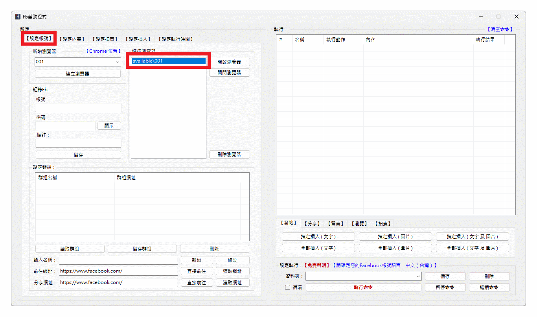Click the Facebook icon in the title bar
Screen dimensions: 537x317
18,16
